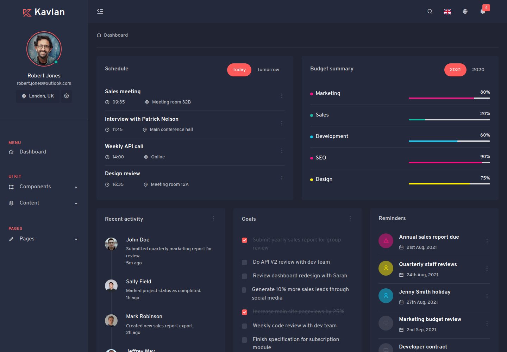Select the Today schedule tab
The height and width of the screenshot is (352, 507).
point(239,70)
